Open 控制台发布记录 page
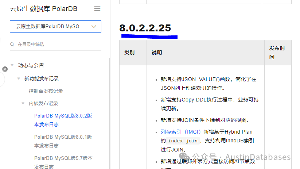Screen dimensions: 300x169 pyautogui.click(x=46, y=91)
